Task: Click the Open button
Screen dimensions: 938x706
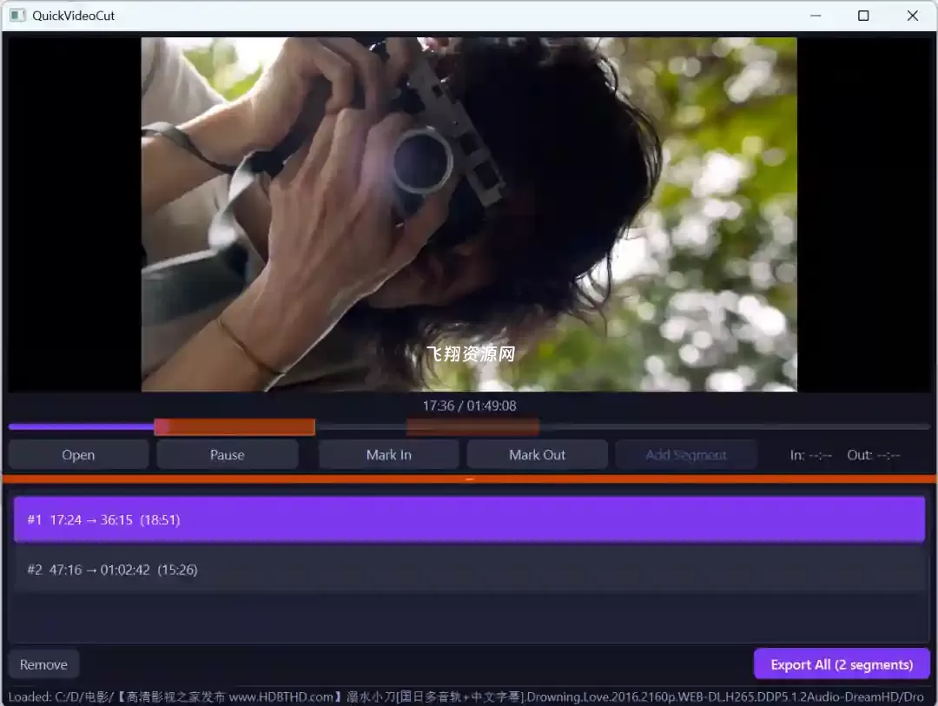Action: (78, 455)
